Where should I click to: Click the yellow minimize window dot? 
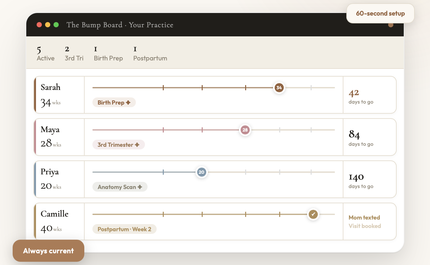[x=48, y=25]
